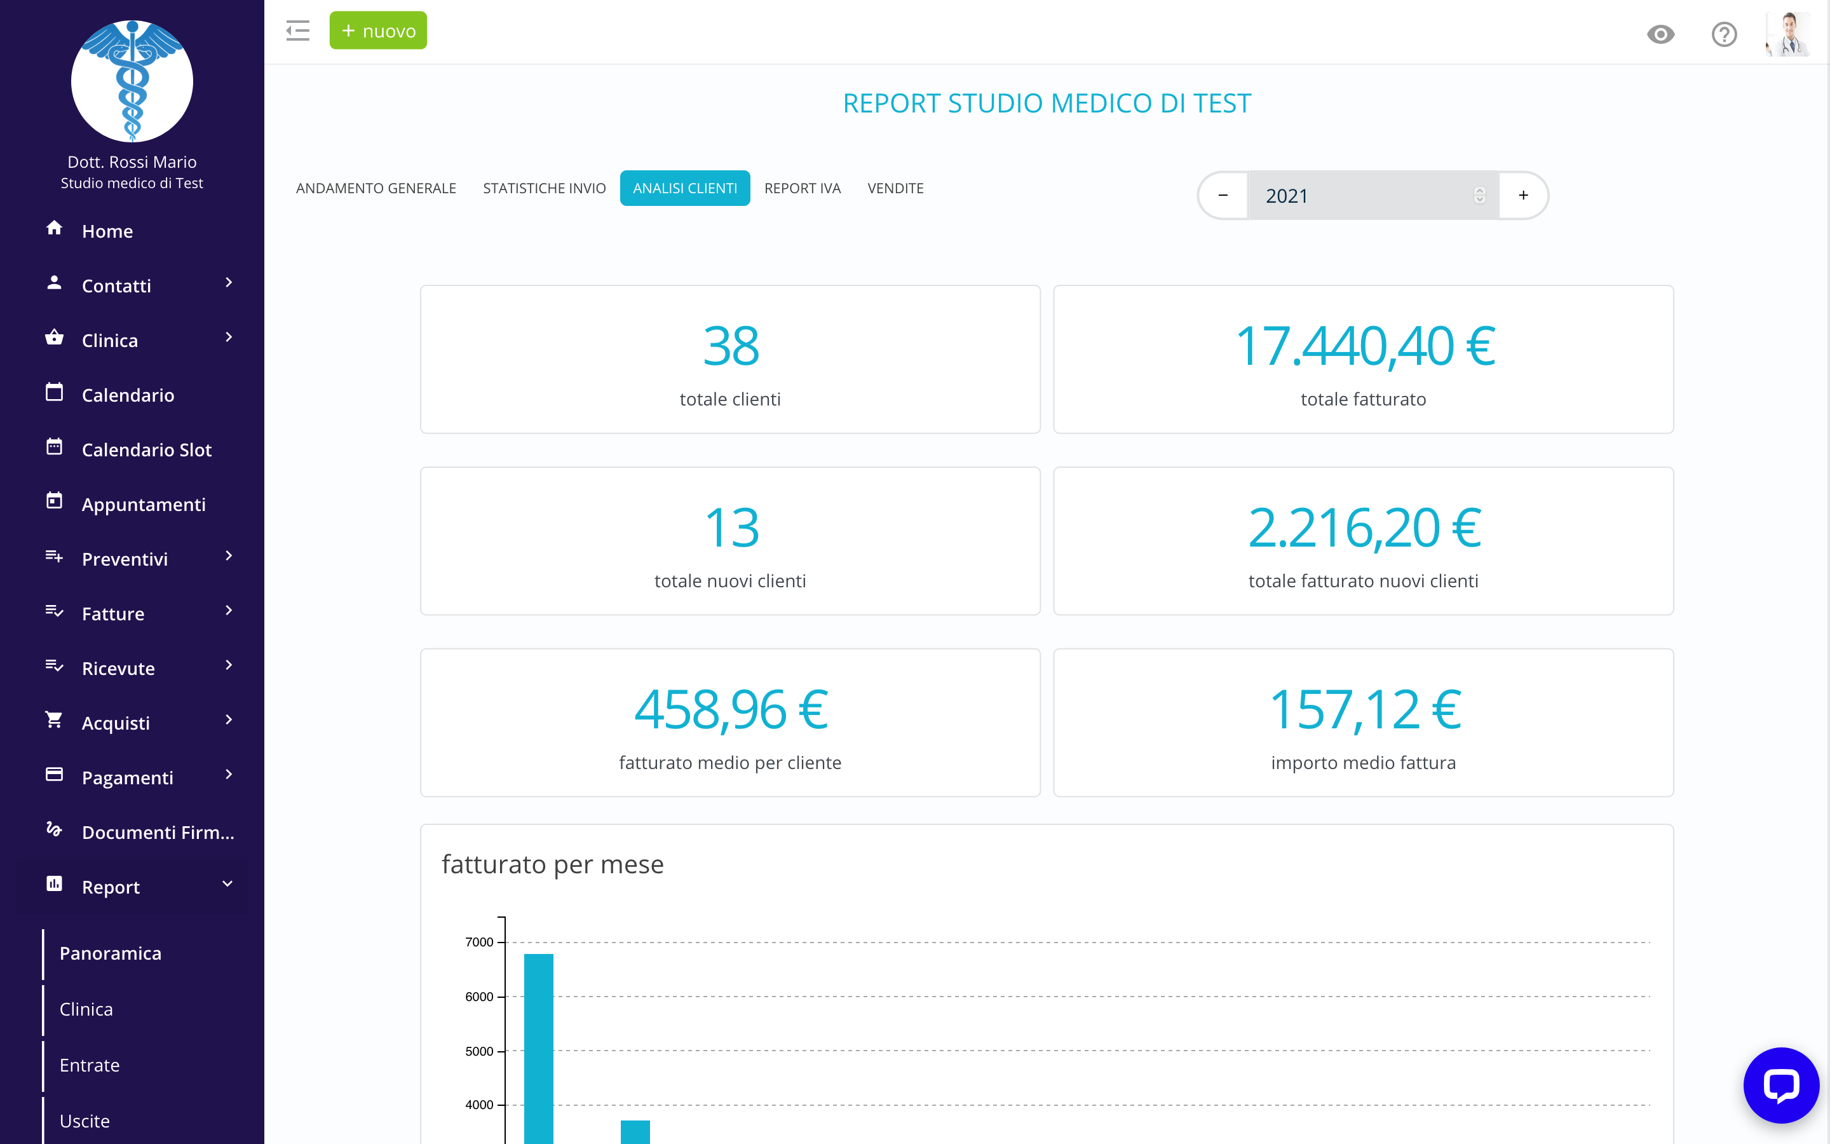Open the chat bubble in bottom right corner

point(1782,1085)
